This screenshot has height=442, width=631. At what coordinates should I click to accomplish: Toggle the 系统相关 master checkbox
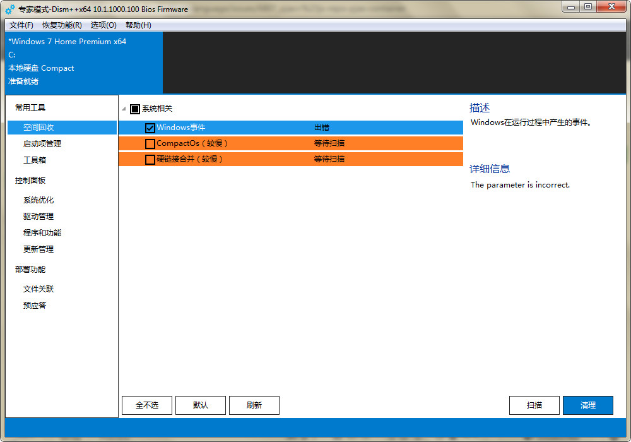134,109
